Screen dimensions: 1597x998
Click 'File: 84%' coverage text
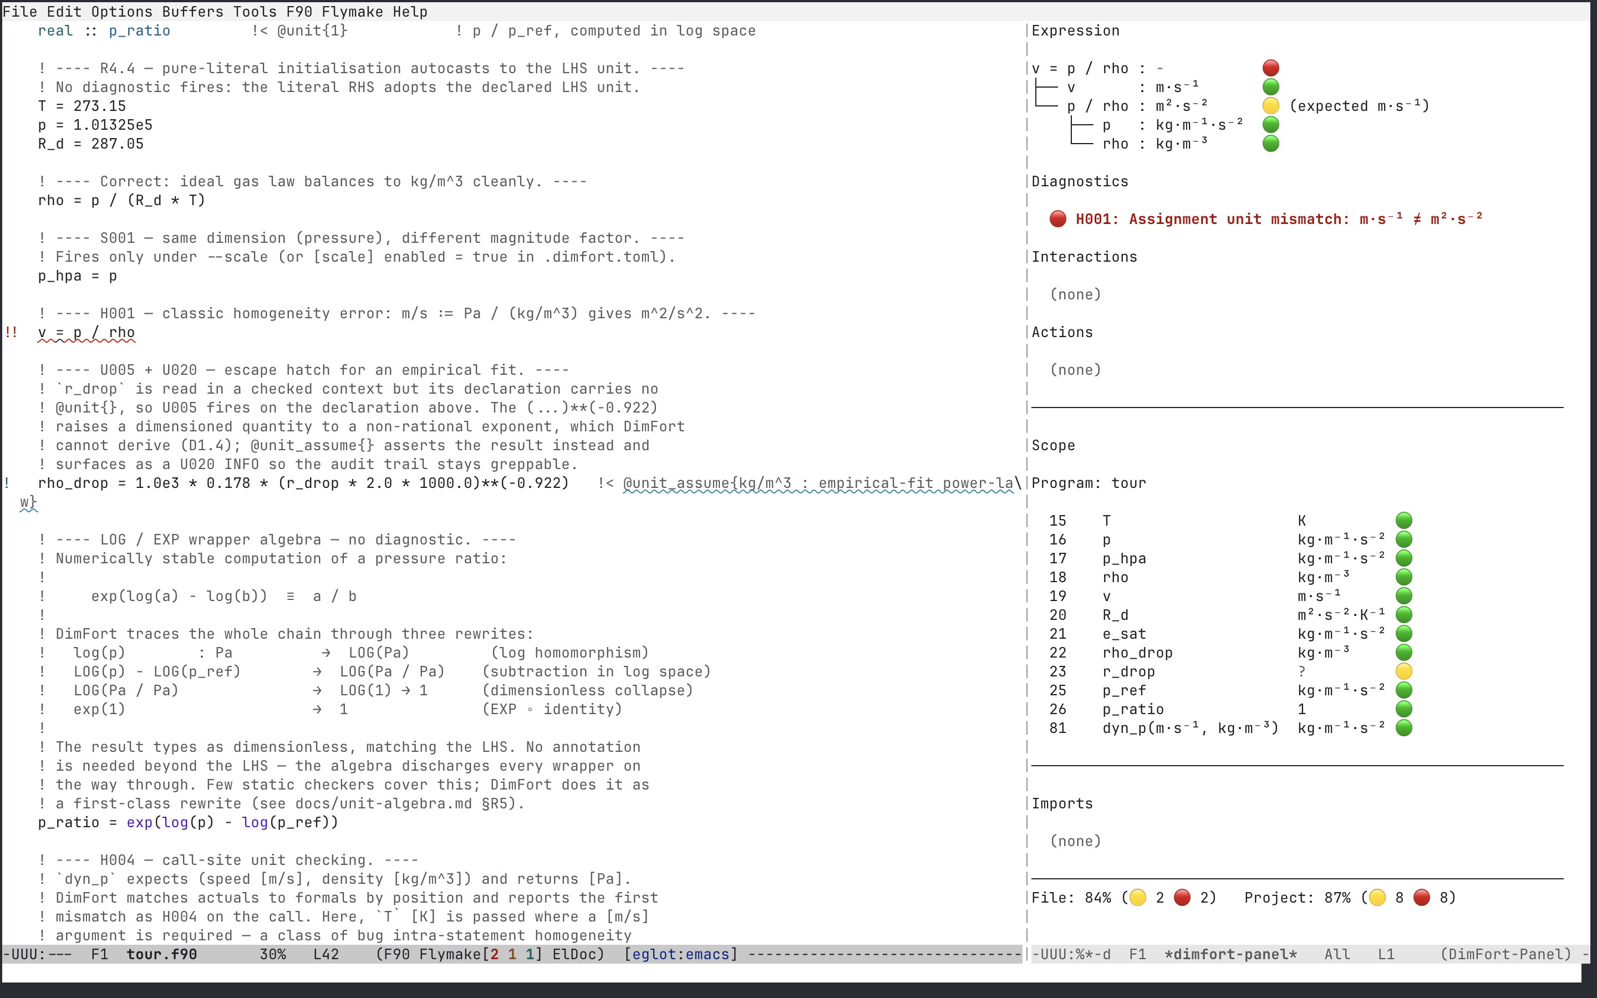pyautogui.click(x=1071, y=898)
